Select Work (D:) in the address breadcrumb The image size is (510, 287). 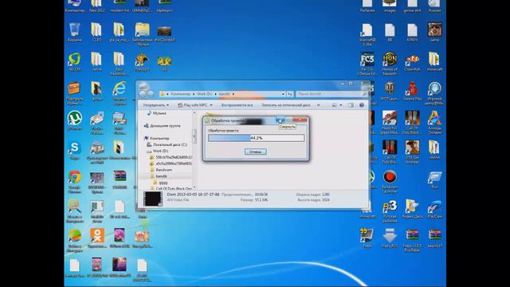click(x=204, y=94)
